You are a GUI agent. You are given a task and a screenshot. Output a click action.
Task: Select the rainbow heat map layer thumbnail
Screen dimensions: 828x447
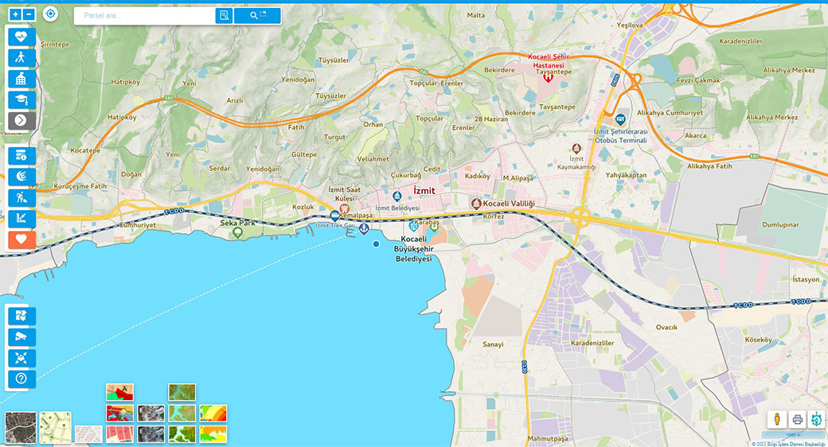tap(213, 414)
